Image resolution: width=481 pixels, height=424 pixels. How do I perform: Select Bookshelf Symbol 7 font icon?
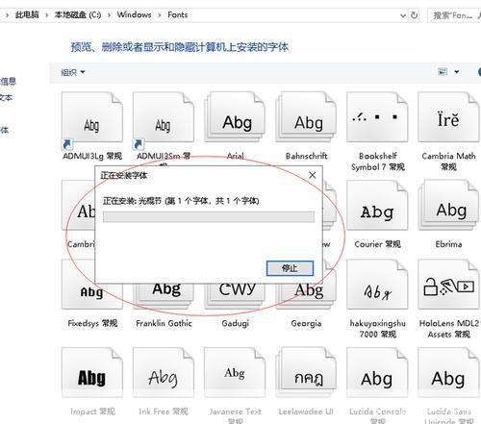pos(377,117)
